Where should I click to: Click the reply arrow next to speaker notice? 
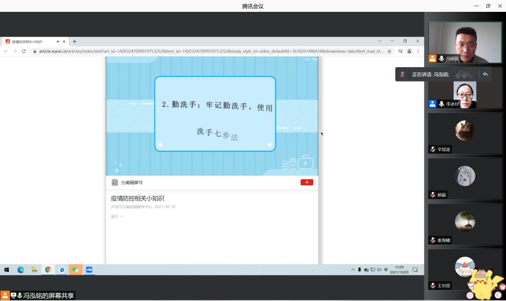[485, 74]
